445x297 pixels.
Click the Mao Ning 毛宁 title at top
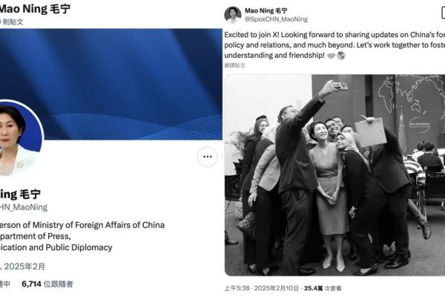point(34,8)
